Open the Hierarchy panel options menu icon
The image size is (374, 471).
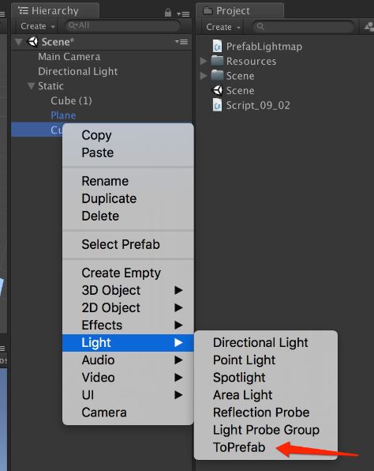point(183,13)
